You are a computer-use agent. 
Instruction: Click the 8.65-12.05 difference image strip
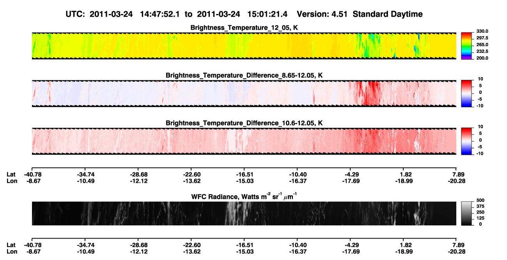click(244, 94)
